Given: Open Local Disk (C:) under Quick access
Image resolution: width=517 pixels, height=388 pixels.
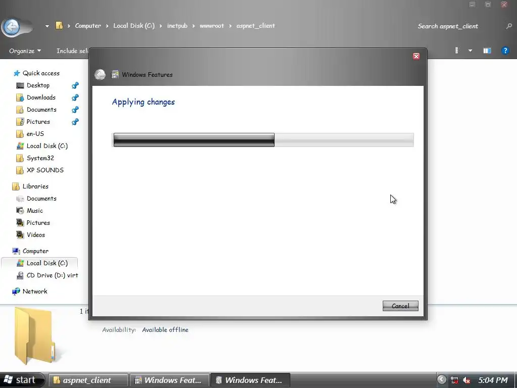Looking at the screenshot, I should 47,146.
